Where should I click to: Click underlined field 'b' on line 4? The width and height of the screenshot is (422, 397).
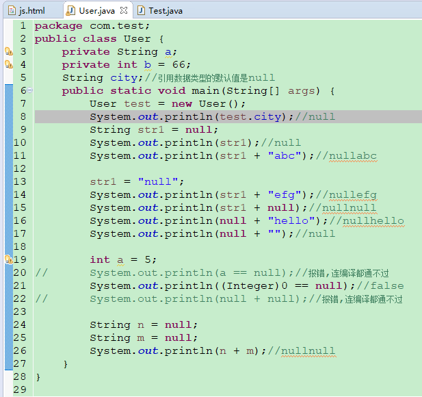click(x=148, y=64)
